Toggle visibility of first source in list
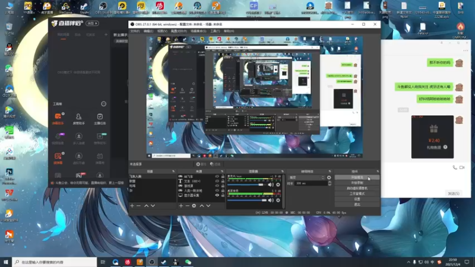The width and height of the screenshot is (475, 267). click(x=217, y=176)
